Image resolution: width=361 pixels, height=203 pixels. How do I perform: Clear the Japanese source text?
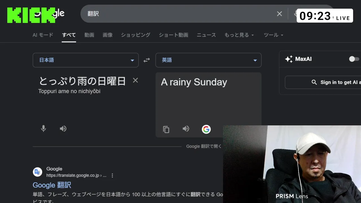point(135,80)
